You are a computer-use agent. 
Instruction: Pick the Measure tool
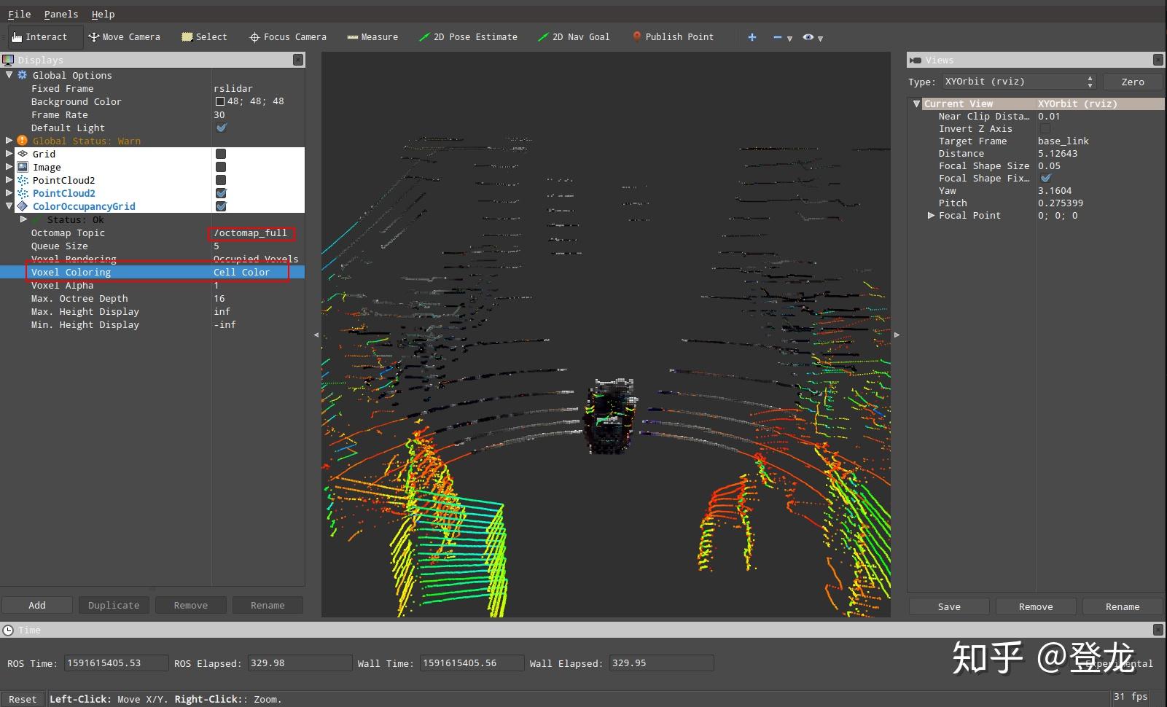click(x=372, y=37)
